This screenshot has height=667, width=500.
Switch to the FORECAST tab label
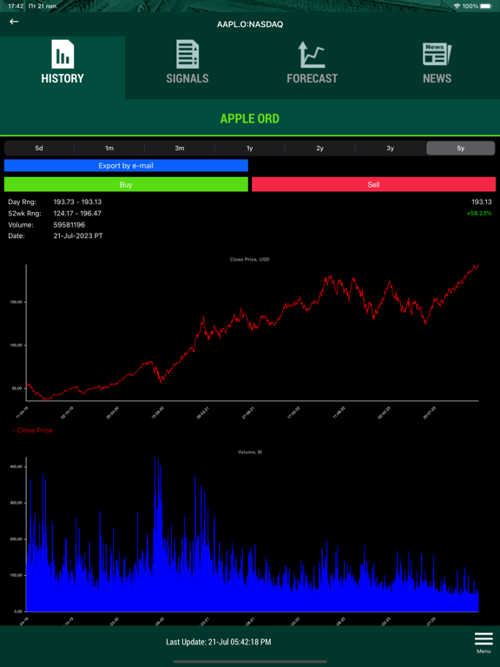click(x=312, y=78)
